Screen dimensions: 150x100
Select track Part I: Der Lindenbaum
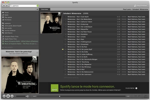tap(106, 27)
